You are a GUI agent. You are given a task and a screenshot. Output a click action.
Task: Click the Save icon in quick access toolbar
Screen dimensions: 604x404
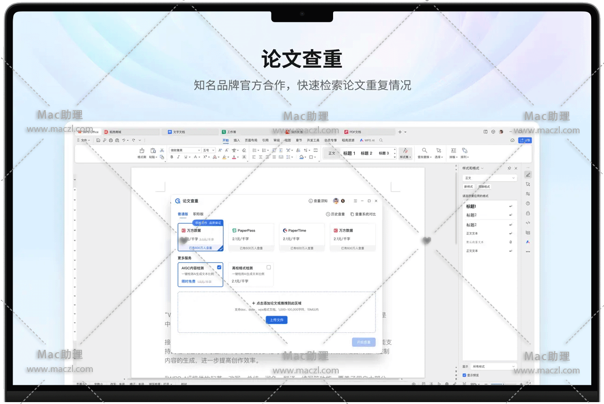pos(98,140)
